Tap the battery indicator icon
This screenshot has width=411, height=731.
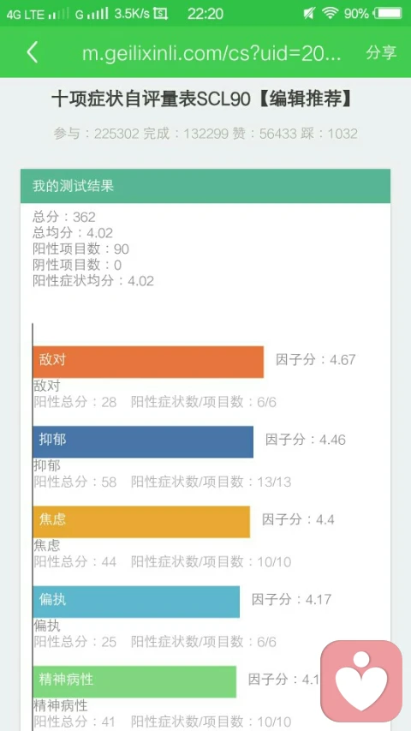pyautogui.click(x=389, y=14)
